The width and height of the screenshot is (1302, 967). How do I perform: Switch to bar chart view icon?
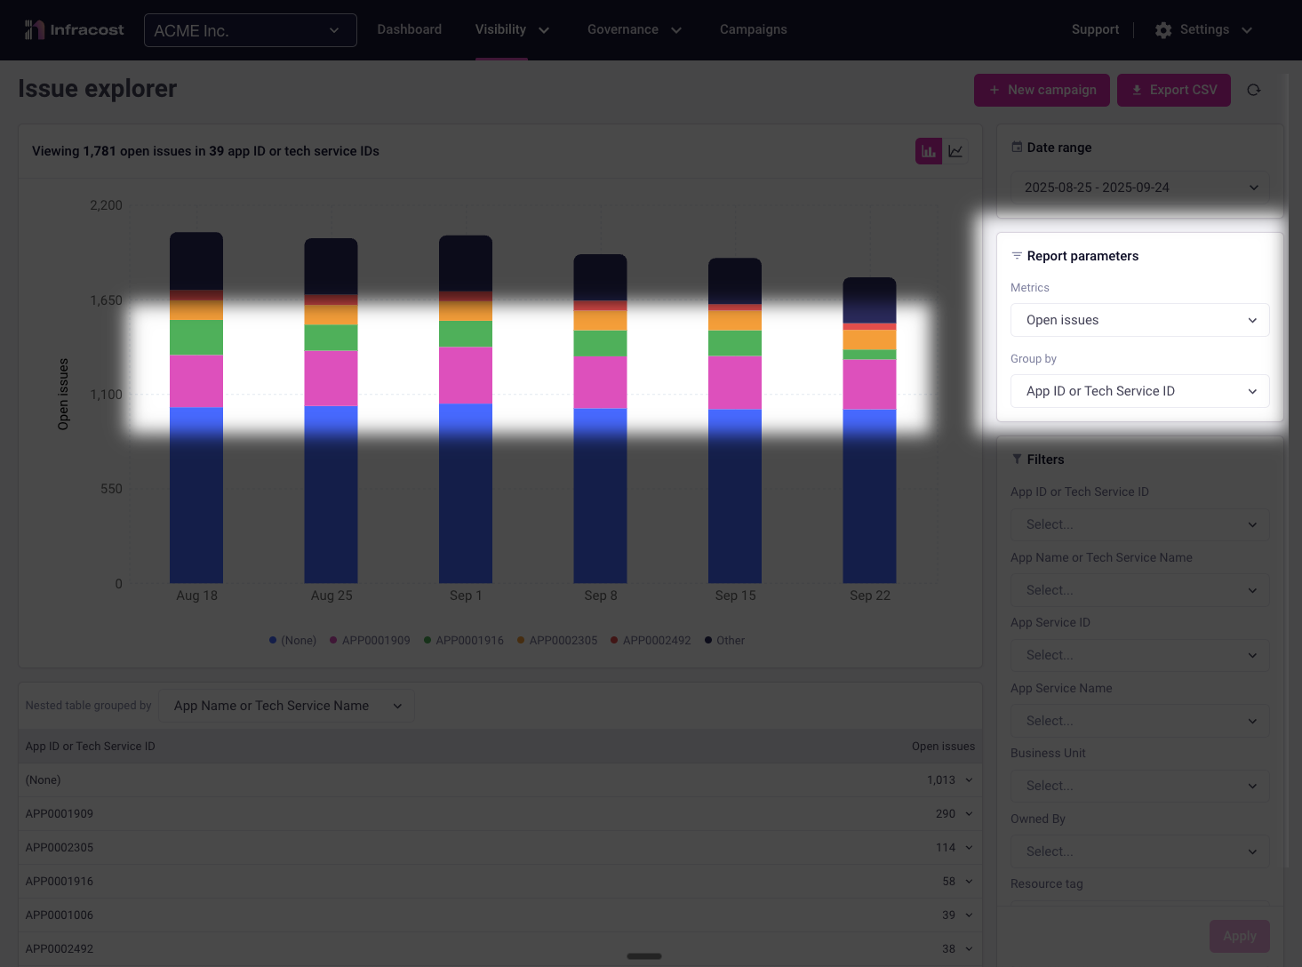click(929, 151)
